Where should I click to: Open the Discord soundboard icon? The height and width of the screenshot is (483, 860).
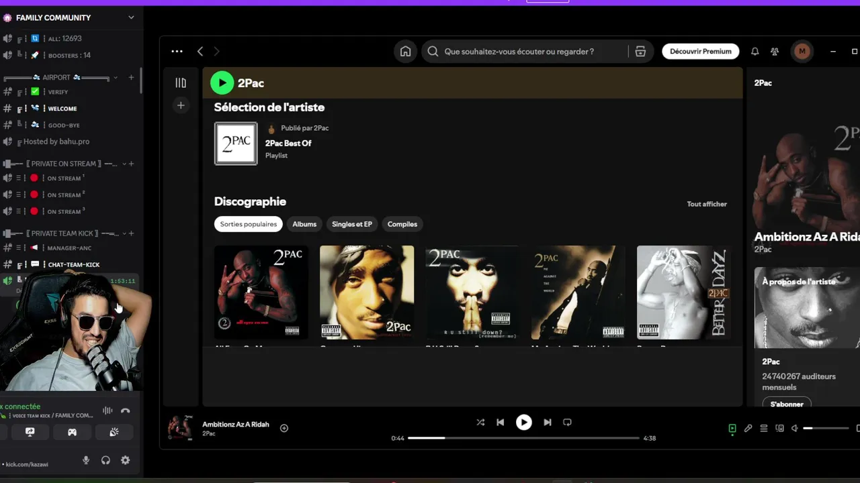pos(114,432)
